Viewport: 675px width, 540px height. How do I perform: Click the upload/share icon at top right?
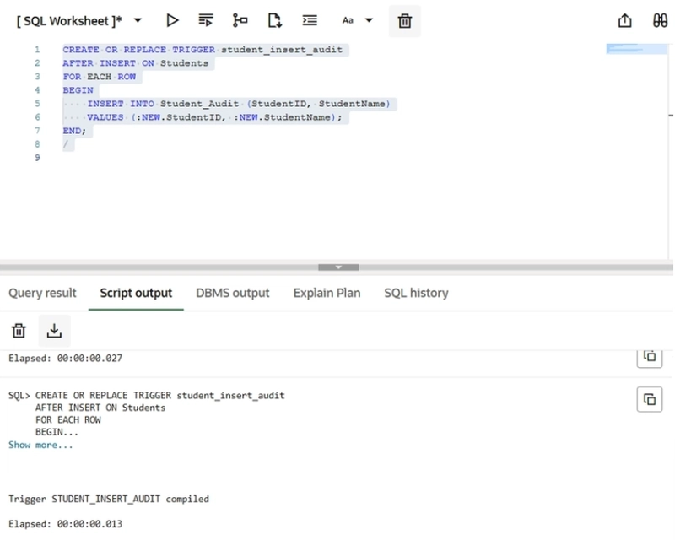pos(624,21)
